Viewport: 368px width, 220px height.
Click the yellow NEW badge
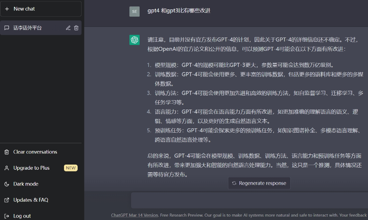(x=70, y=168)
